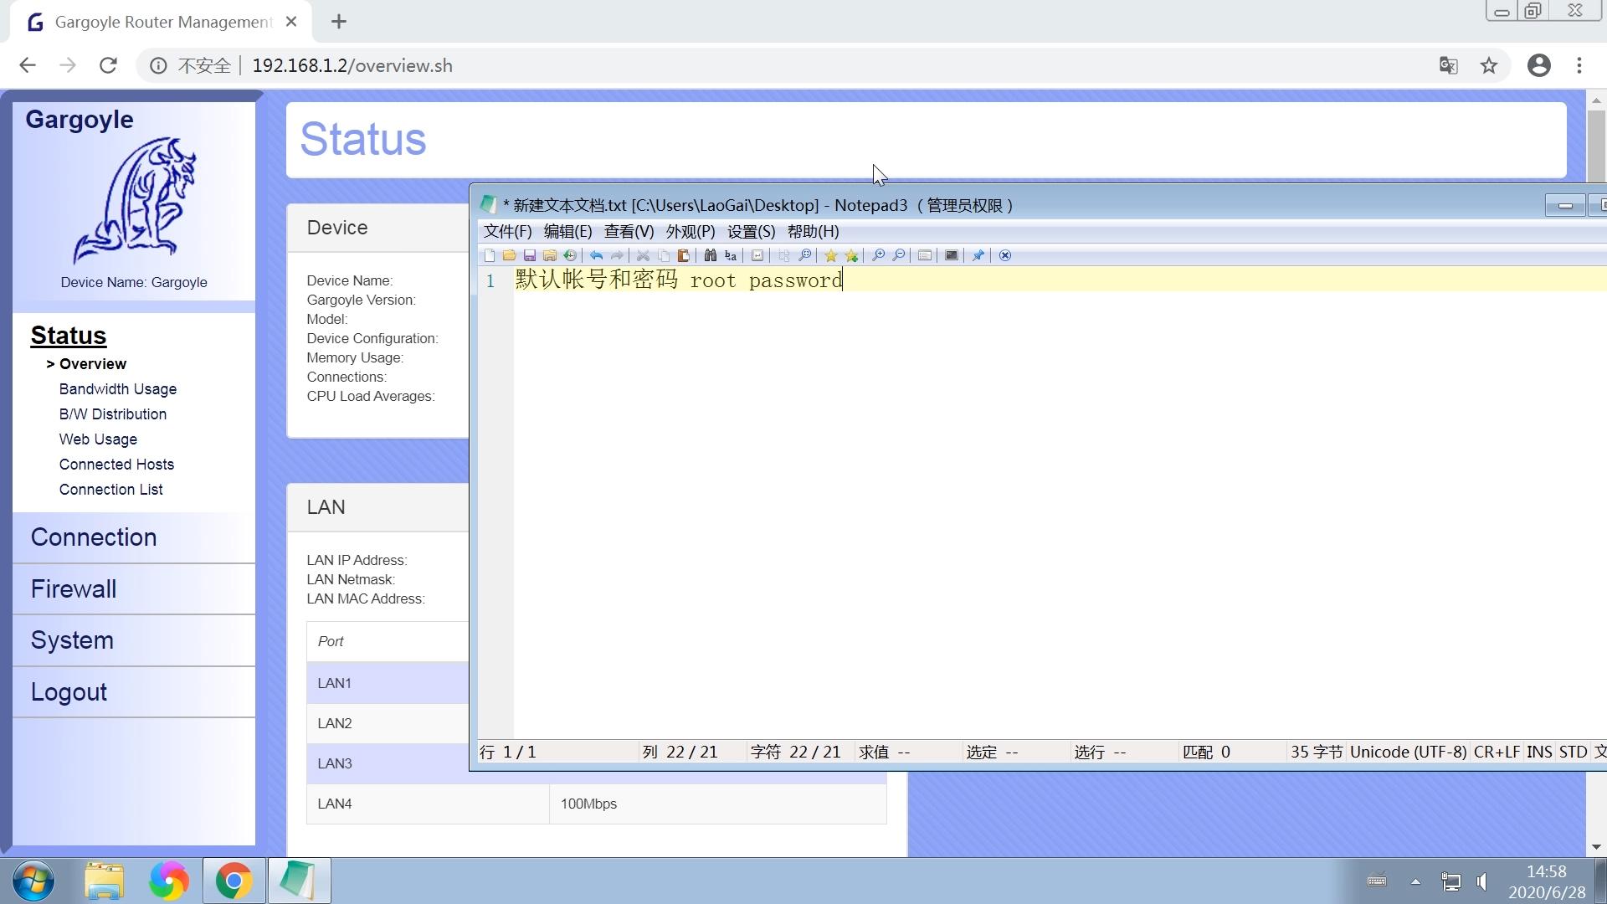Click the Undo arrow in Notepad3 toolbar
The width and height of the screenshot is (1607, 904).
pyautogui.click(x=596, y=255)
